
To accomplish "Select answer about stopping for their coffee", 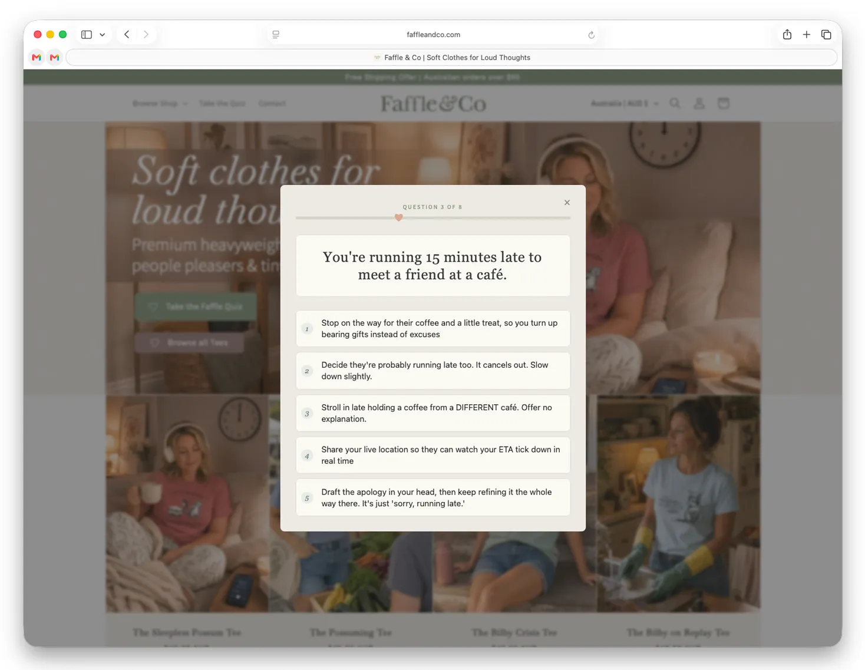I will [x=432, y=329].
